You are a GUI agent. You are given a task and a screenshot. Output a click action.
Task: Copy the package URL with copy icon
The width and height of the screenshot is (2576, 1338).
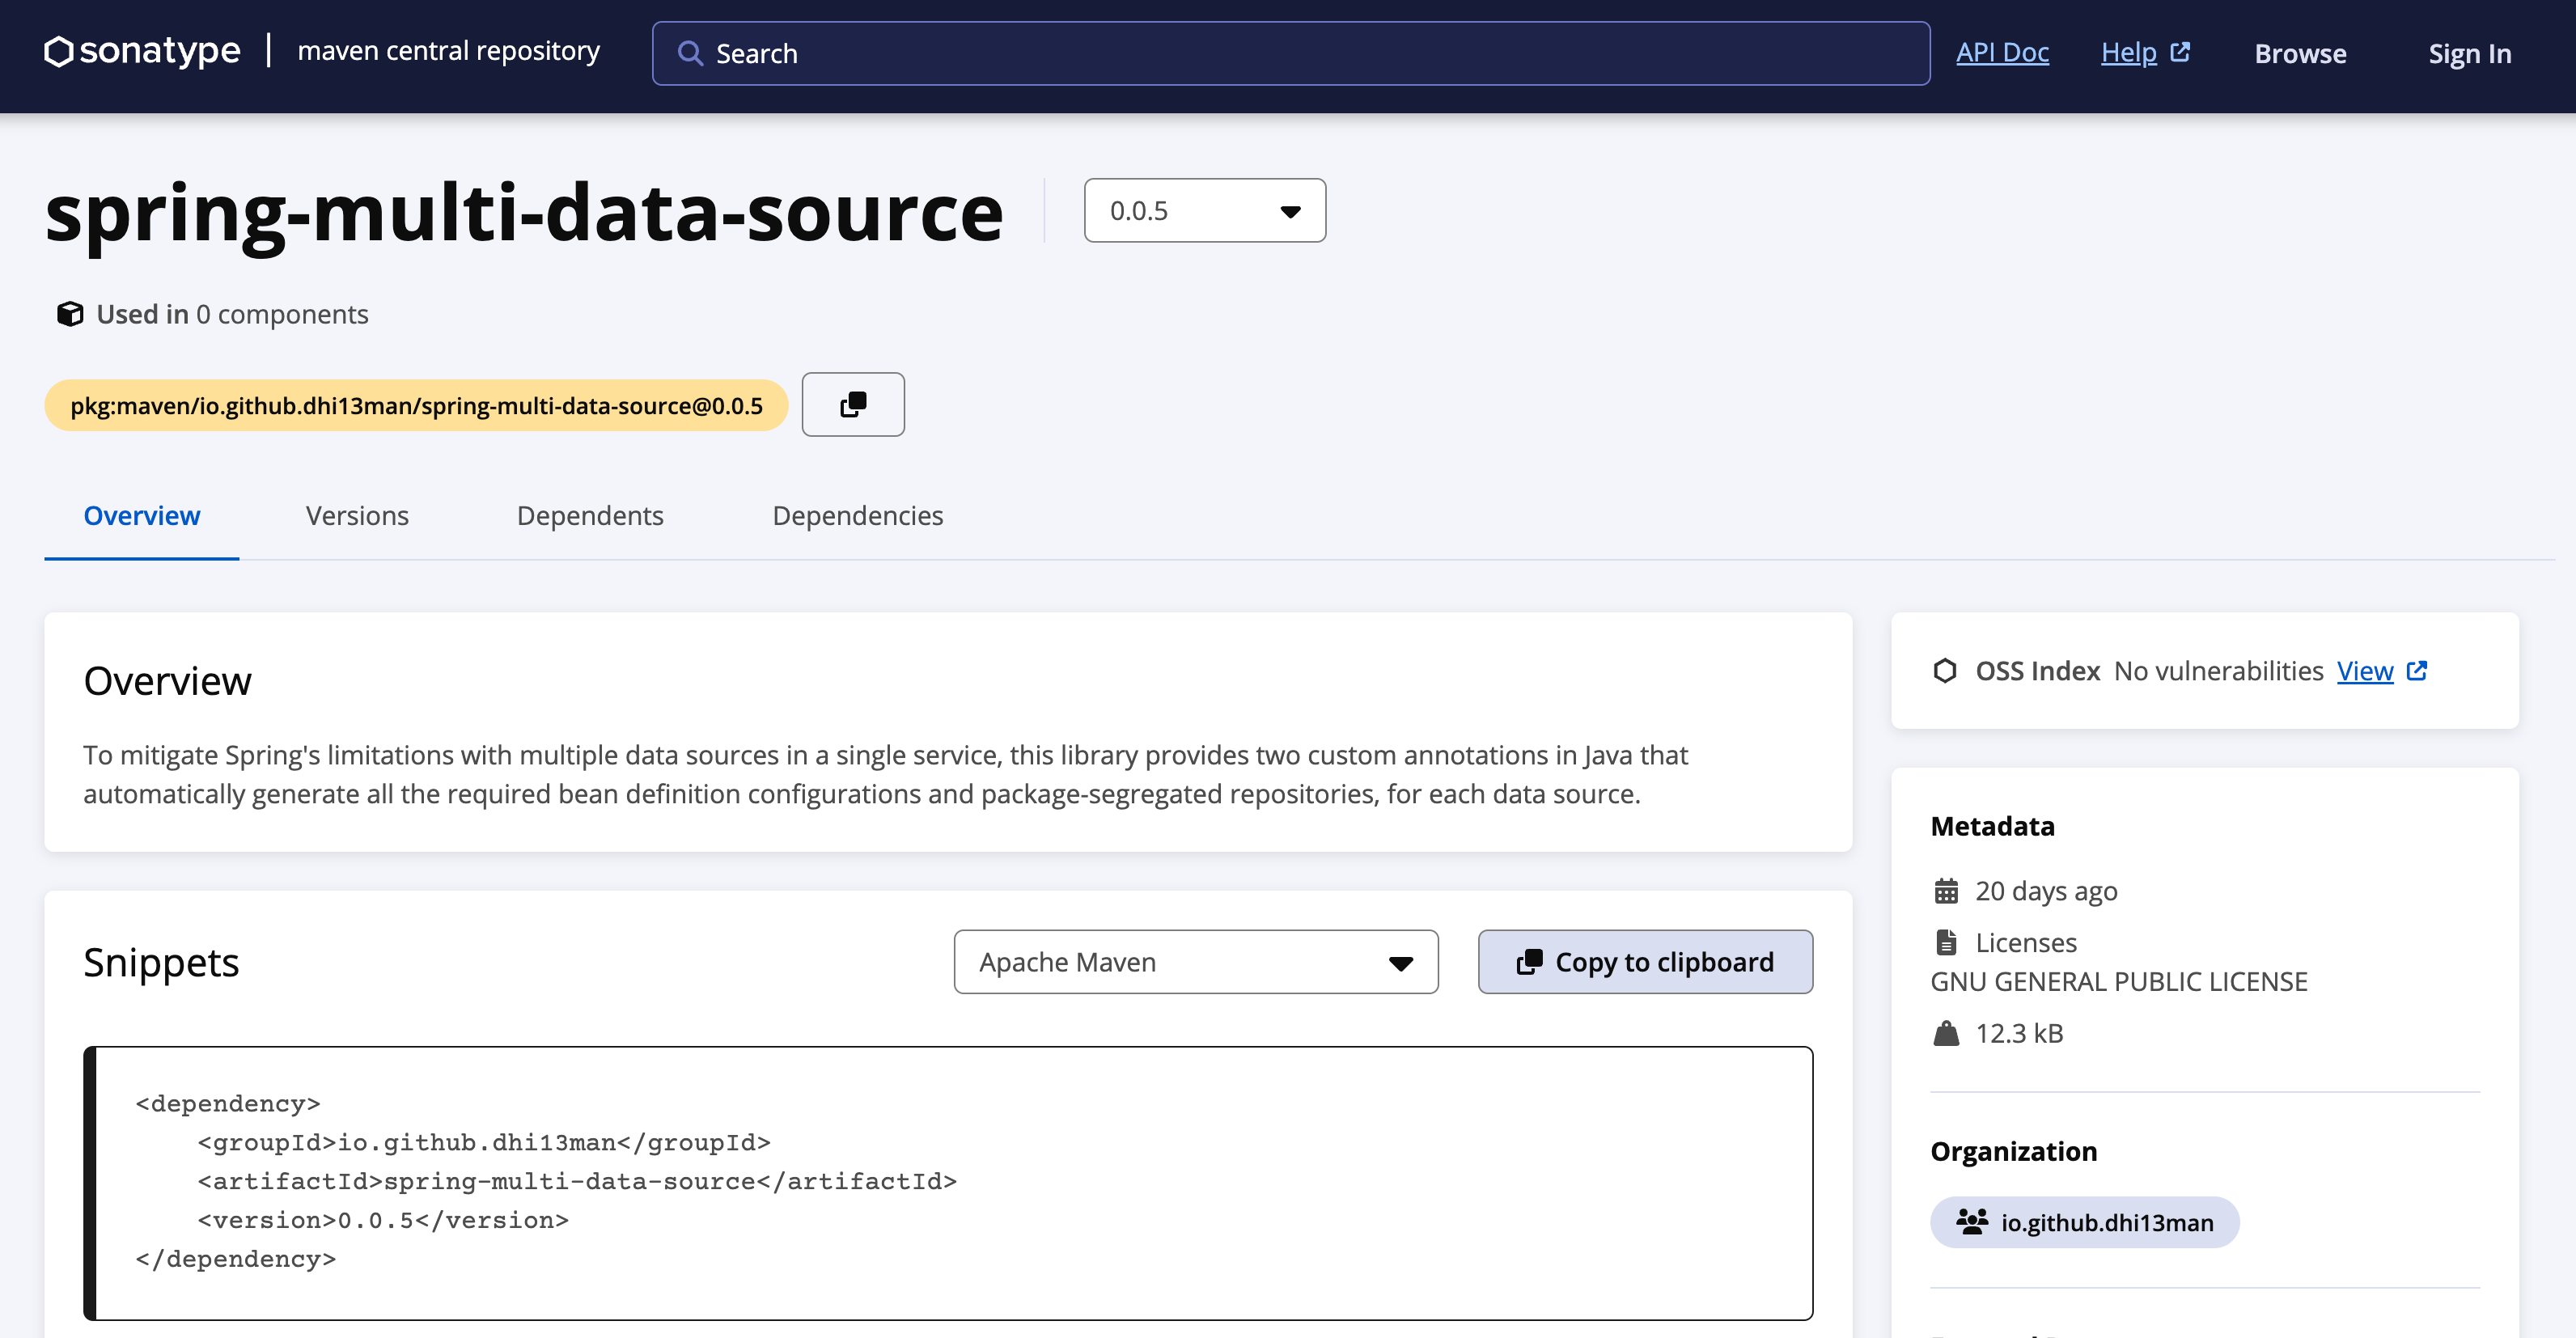(x=853, y=405)
